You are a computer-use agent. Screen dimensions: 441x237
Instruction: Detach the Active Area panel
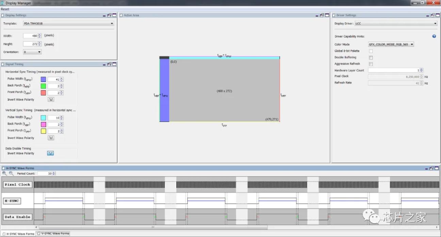pyautogui.click(x=322, y=15)
